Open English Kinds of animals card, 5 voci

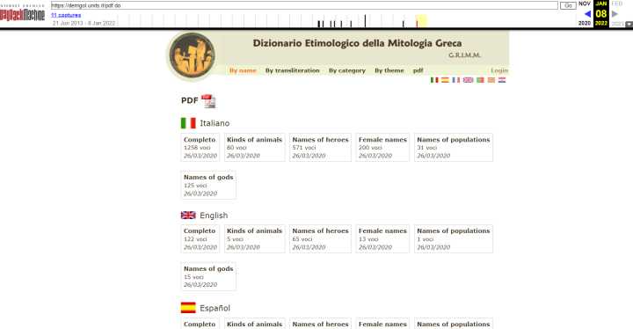coord(254,239)
